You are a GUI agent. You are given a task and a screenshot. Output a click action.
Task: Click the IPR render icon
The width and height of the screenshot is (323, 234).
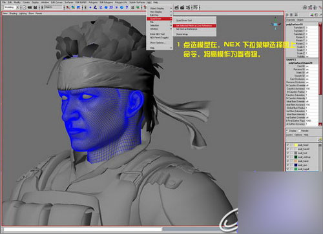[182, 7]
